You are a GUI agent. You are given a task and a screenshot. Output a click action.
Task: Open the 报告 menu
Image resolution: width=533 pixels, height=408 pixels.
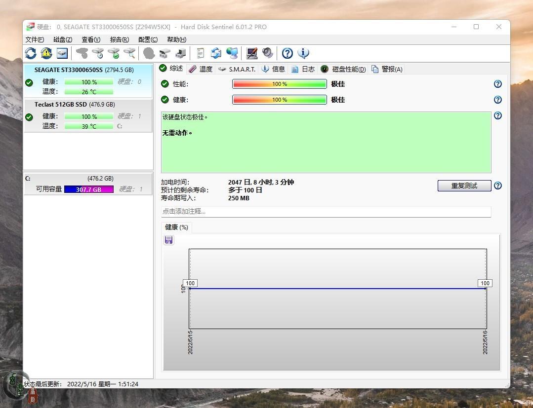click(119, 39)
